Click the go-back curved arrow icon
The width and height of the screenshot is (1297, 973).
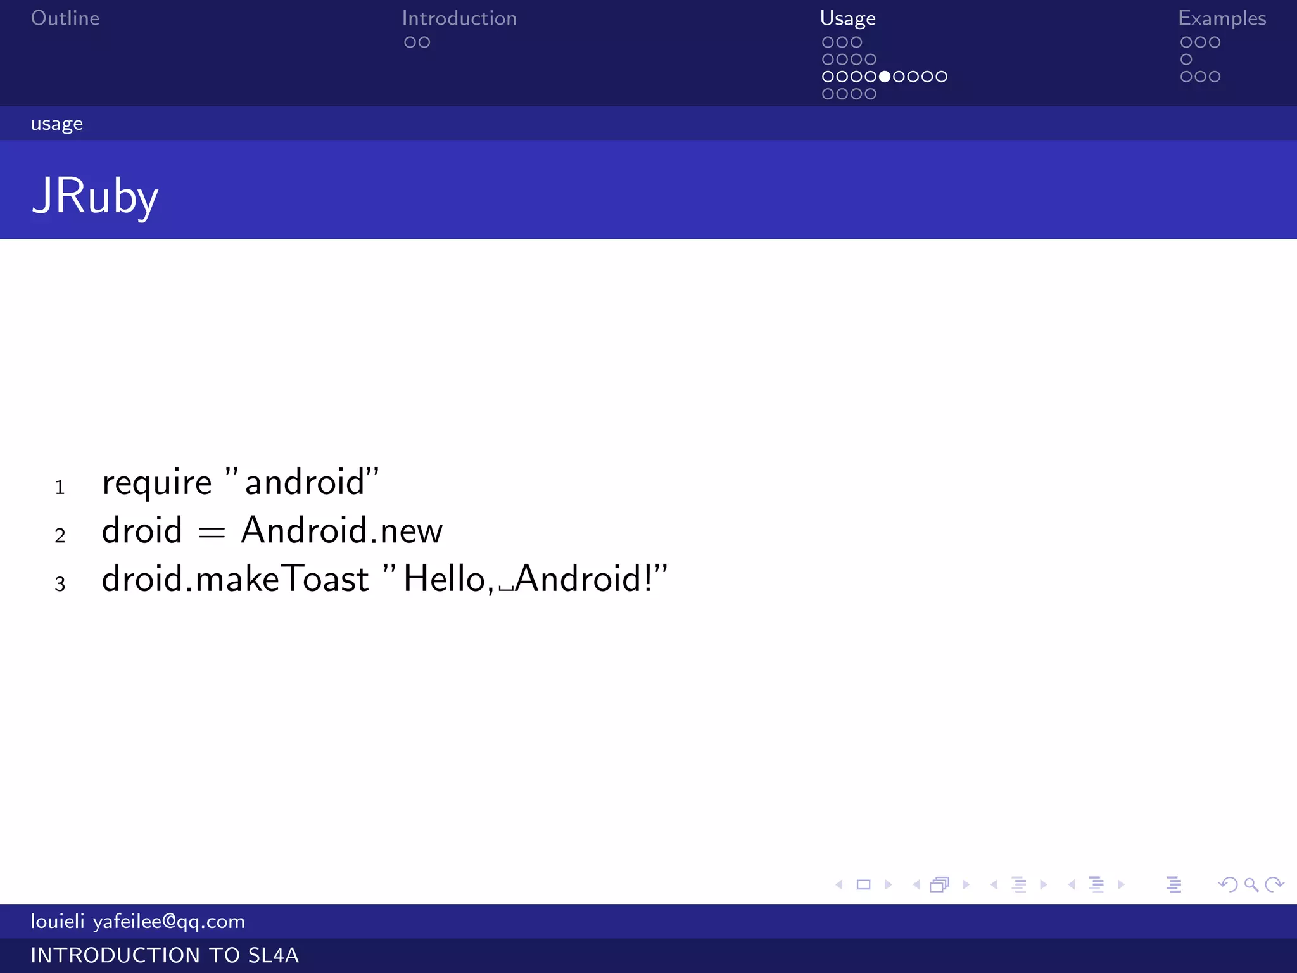[x=1227, y=884]
